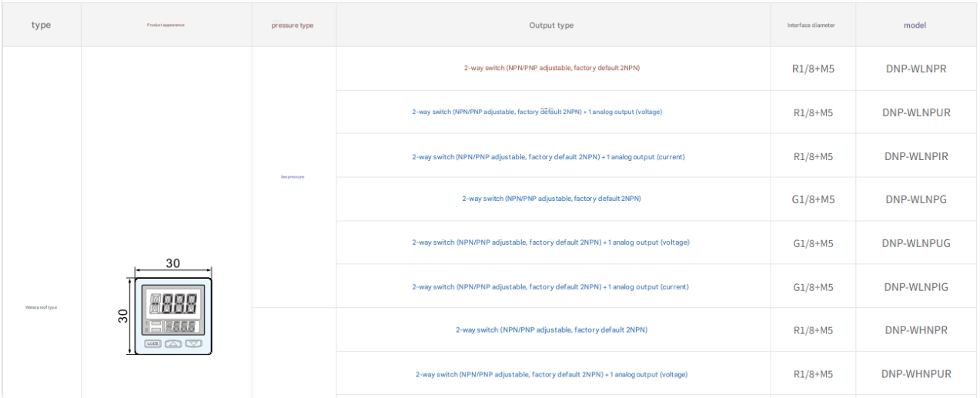This screenshot has width=980, height=398.
Task: Open model DNP-WLNPR
Action: pos(916,69)
